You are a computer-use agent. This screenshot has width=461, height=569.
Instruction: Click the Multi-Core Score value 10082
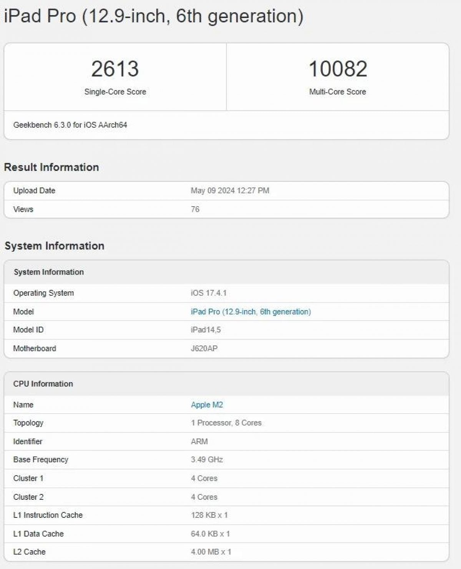click(x=338, y=69)
